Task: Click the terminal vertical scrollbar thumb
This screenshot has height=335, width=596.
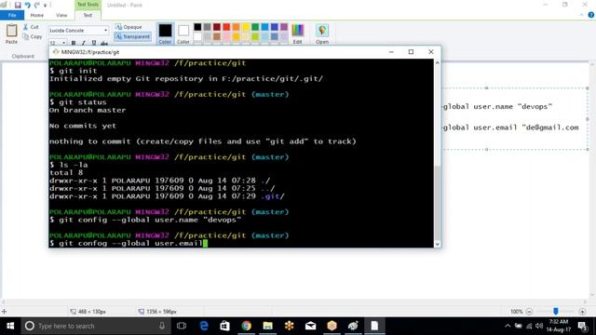Action: 437,203
